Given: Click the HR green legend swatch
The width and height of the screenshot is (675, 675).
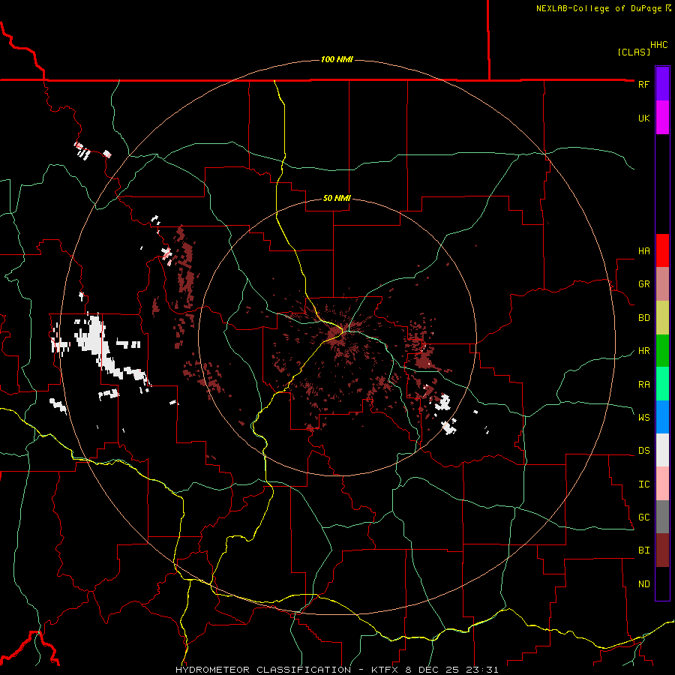Looking at the screenshot, I should click(662, 351).
